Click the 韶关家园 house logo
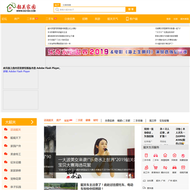This screenshot has height=190, width=190. [21, 7]
